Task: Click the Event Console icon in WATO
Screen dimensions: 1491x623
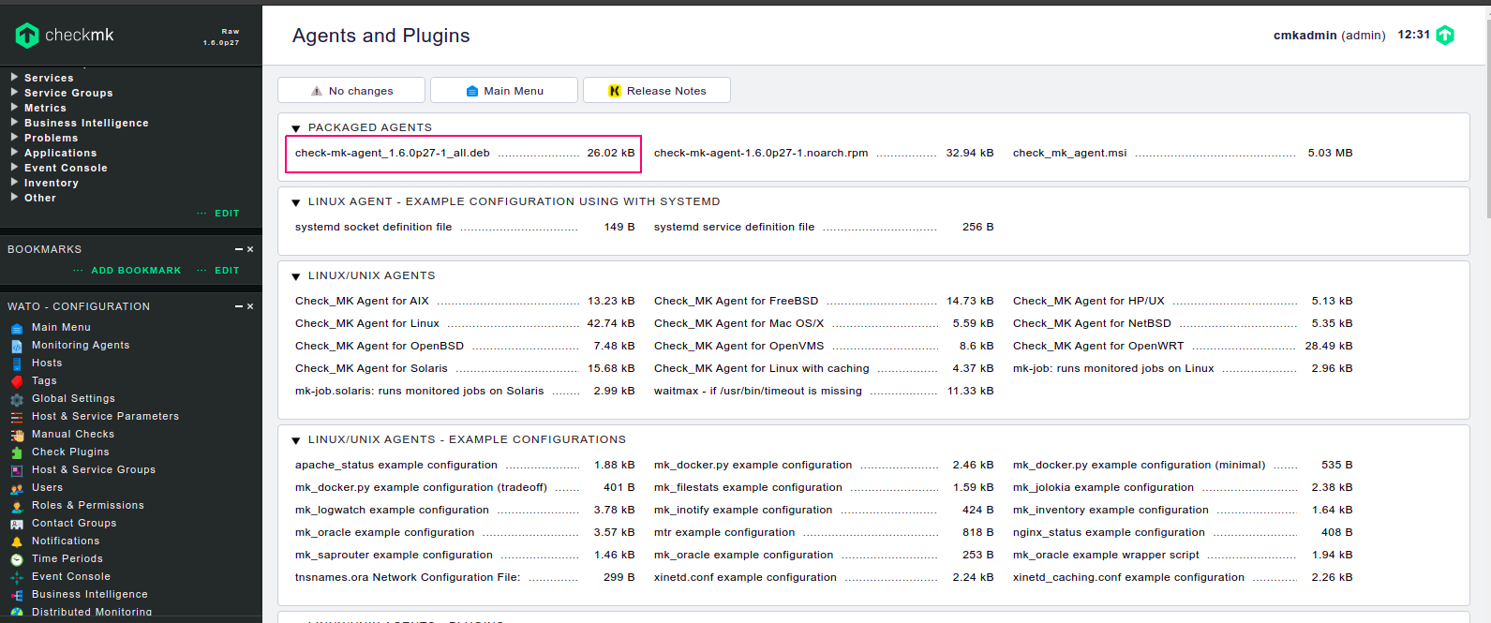Action: pyautogui.click(x=17, y=577)
